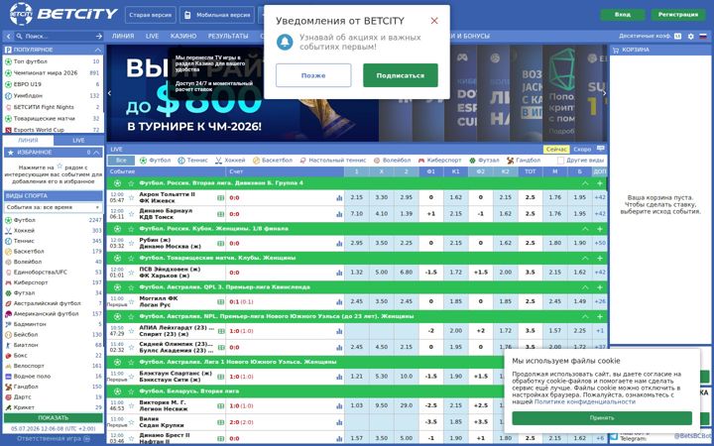The image size is (714, 446).
Task: Click the search arrow icon
Action: pyautogui.click(x=99, y=36)
